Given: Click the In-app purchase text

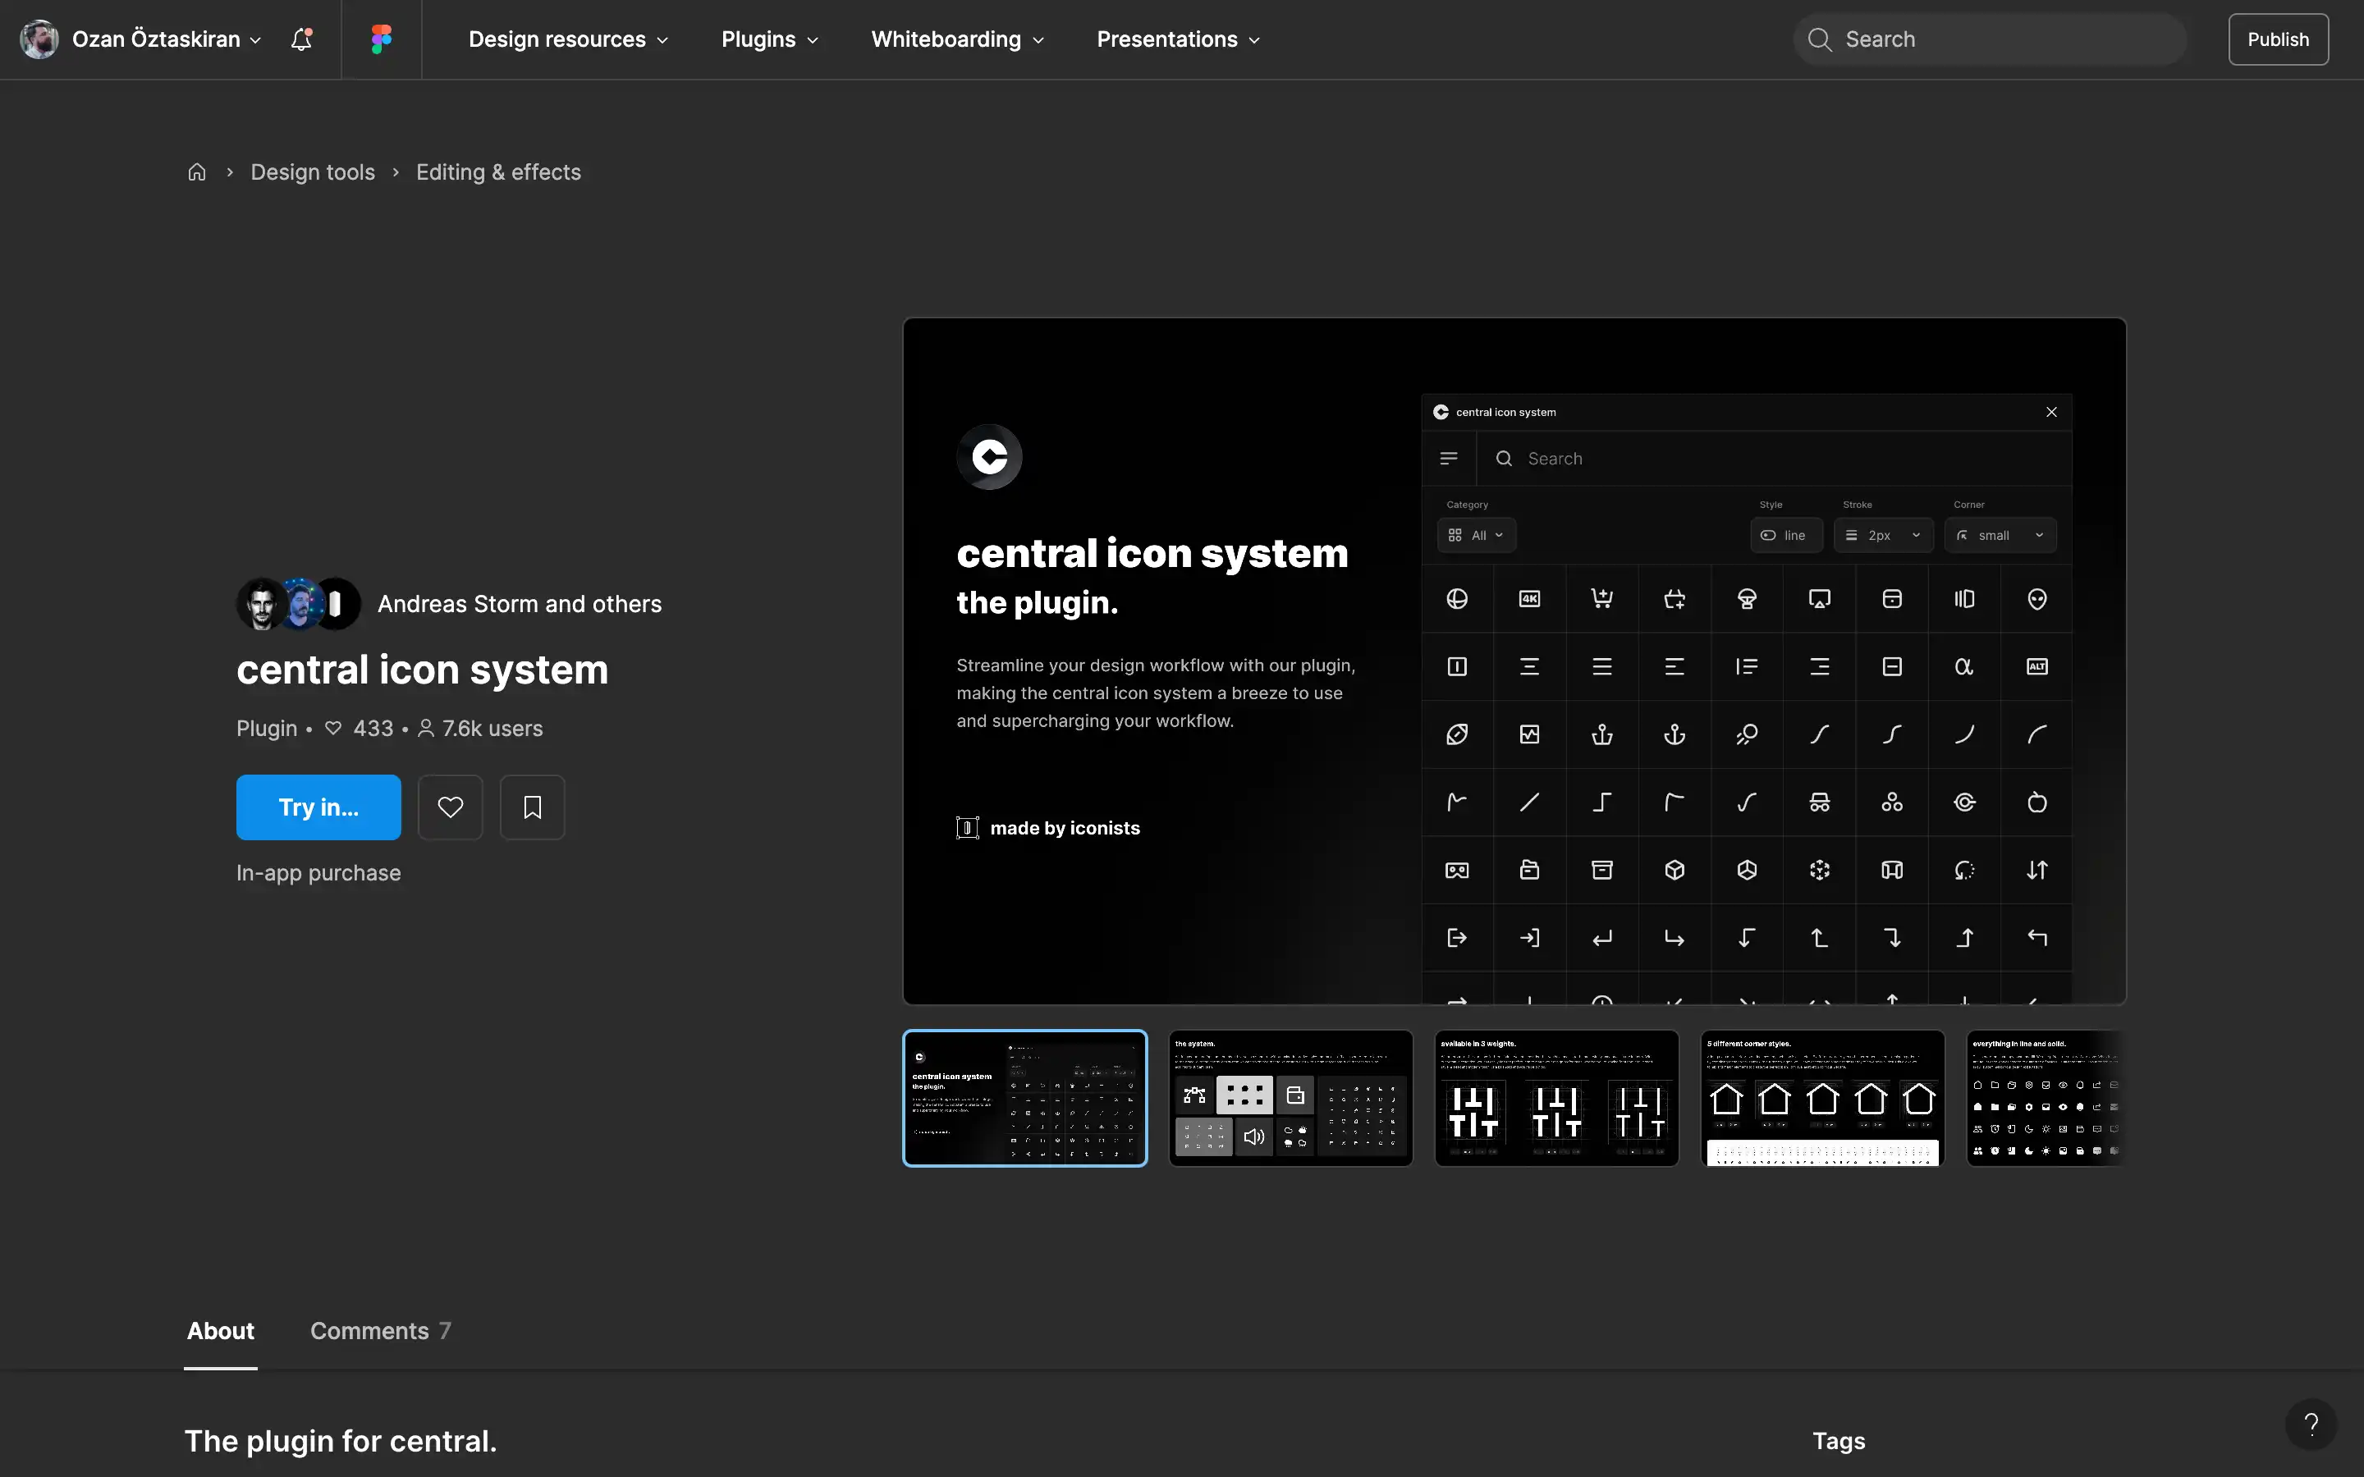Looking at the screenshot, I should pyautogui.click(x=318, y=872).
